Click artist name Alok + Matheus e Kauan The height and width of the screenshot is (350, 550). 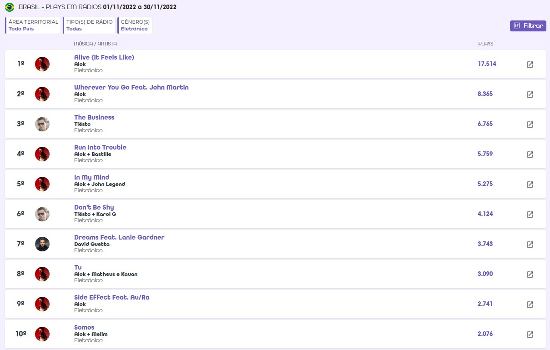(106, 274)
